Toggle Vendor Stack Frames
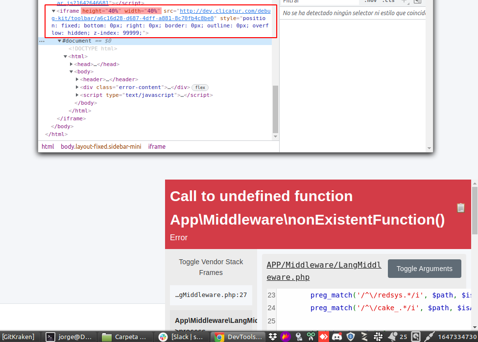The width and height of the screenshot is (478, 342). [x=211, y=267]
